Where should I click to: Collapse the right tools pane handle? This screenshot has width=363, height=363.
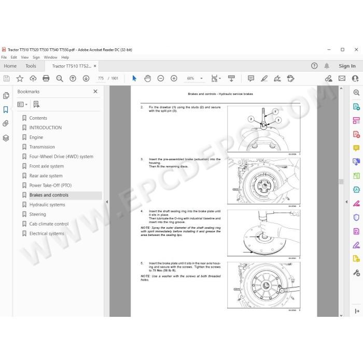coord(346,202)
